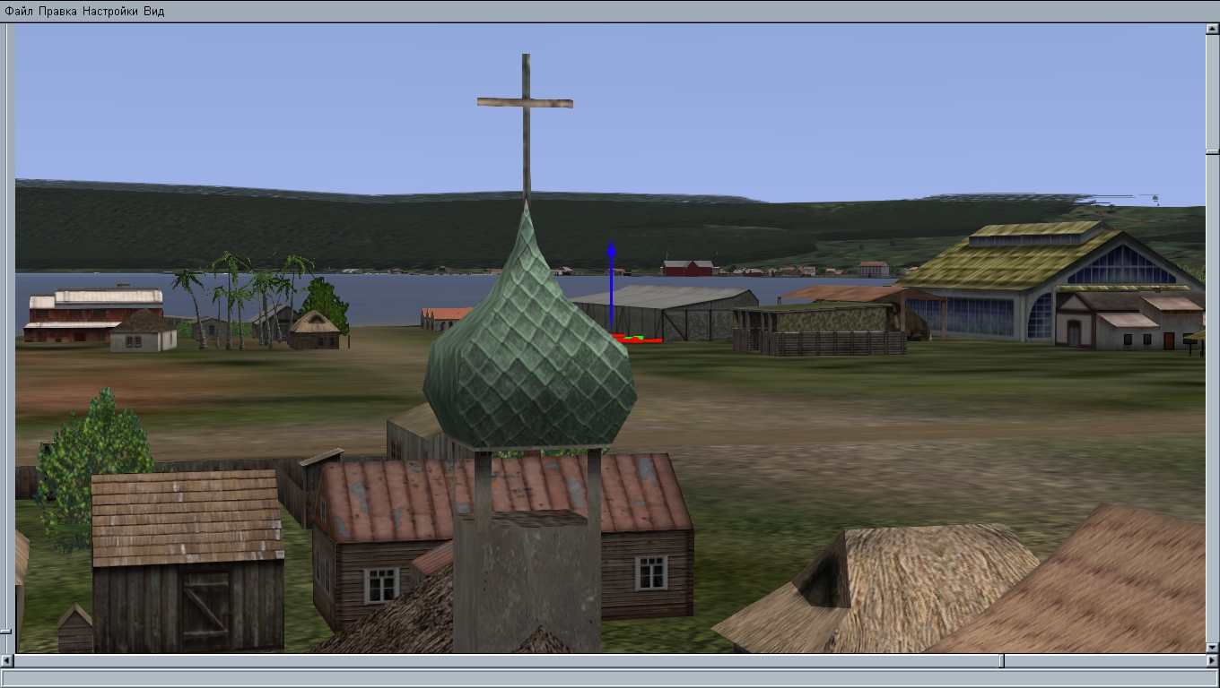Viewport: 1220px width, 688px height.
Task: Click the left-edge vertical slider handle
Action: click(x=6, y=632)
